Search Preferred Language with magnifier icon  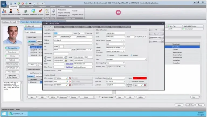coord(142,85)
